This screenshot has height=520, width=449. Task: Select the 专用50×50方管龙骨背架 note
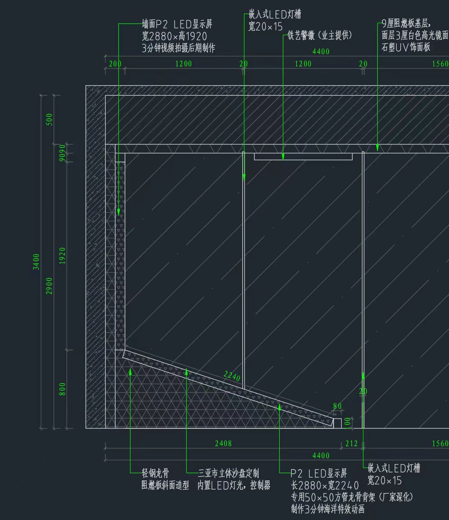pyautogui.click(x=352, y=497)
